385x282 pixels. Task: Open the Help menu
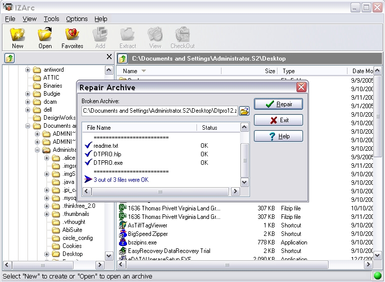coord(100,19)
